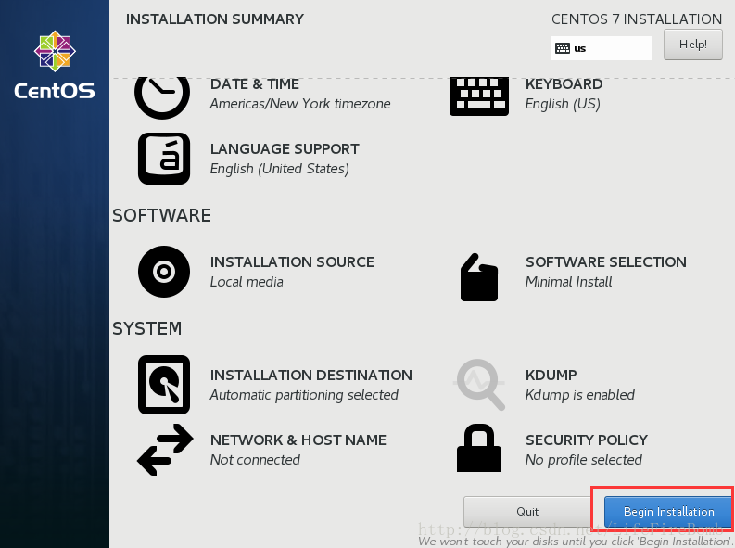Click 'Automatic partitioning selected' status text
The width and height of the screenshot is (735, 548).
(x=304, y=395)
